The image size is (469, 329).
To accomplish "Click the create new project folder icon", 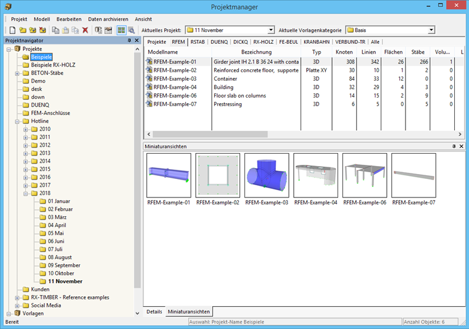I will click(x=23, y=30).
